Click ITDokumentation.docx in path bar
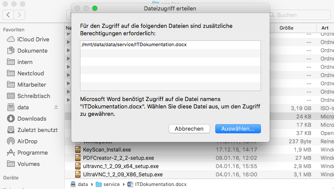334x189 pixels. (157, 184)
